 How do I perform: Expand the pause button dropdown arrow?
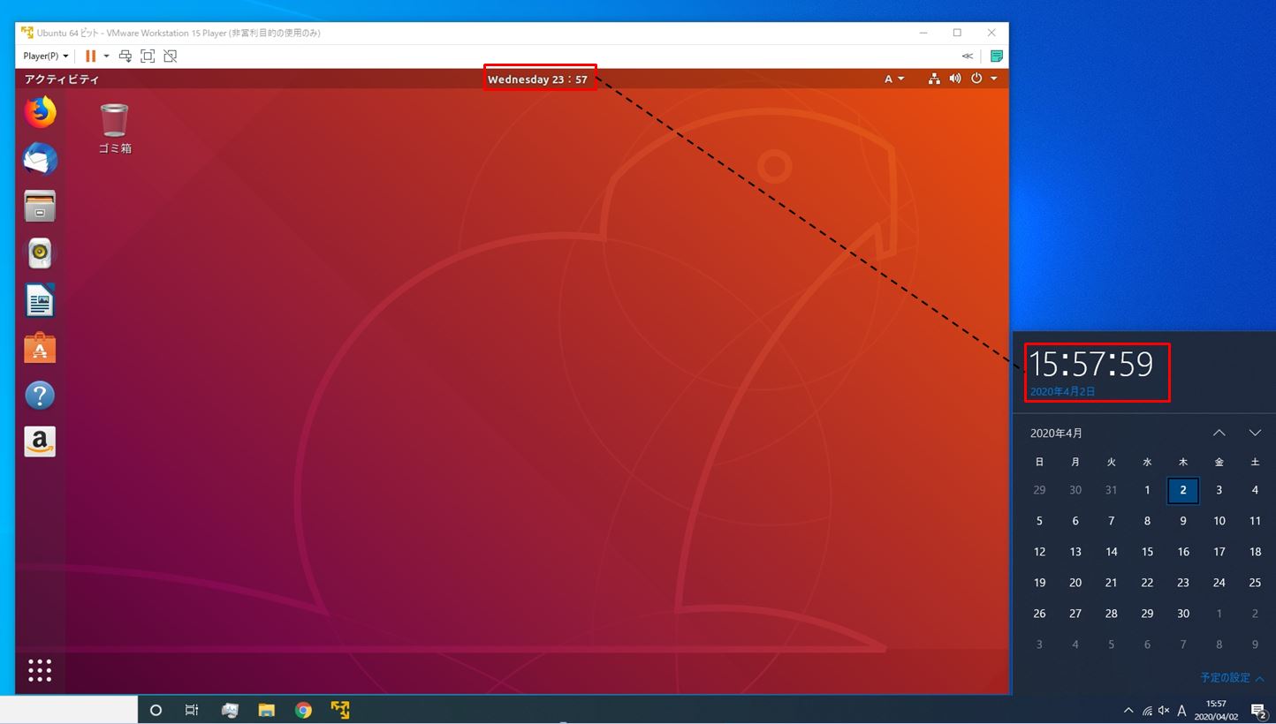106,56
